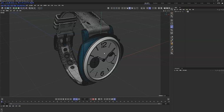This screenshot has width=224, height=112.
Task: Select the FAN1180 object in Object Manager
Action: coord(179,11)
